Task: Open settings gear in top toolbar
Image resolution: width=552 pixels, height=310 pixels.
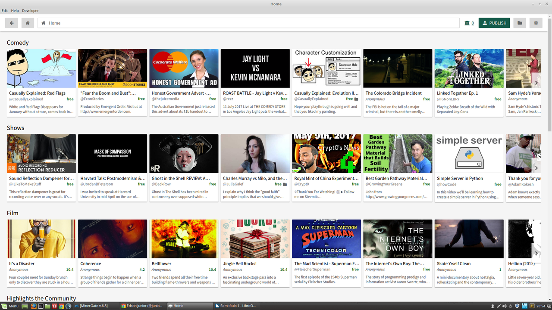Action: [x=536, y=23]
